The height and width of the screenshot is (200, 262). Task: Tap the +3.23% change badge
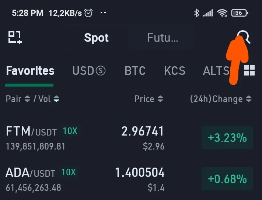click(x=227, y=137)
